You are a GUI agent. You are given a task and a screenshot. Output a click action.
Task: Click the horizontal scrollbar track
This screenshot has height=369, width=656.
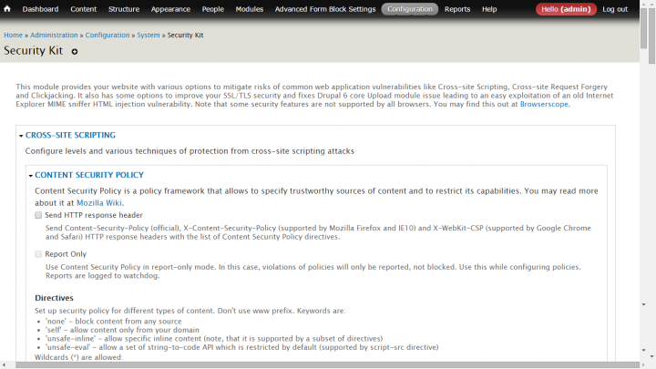click(x=326, y=365)
